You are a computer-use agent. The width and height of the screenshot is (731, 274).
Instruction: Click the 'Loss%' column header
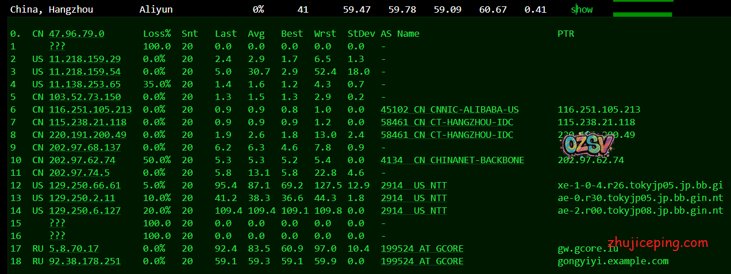[156, 34]
